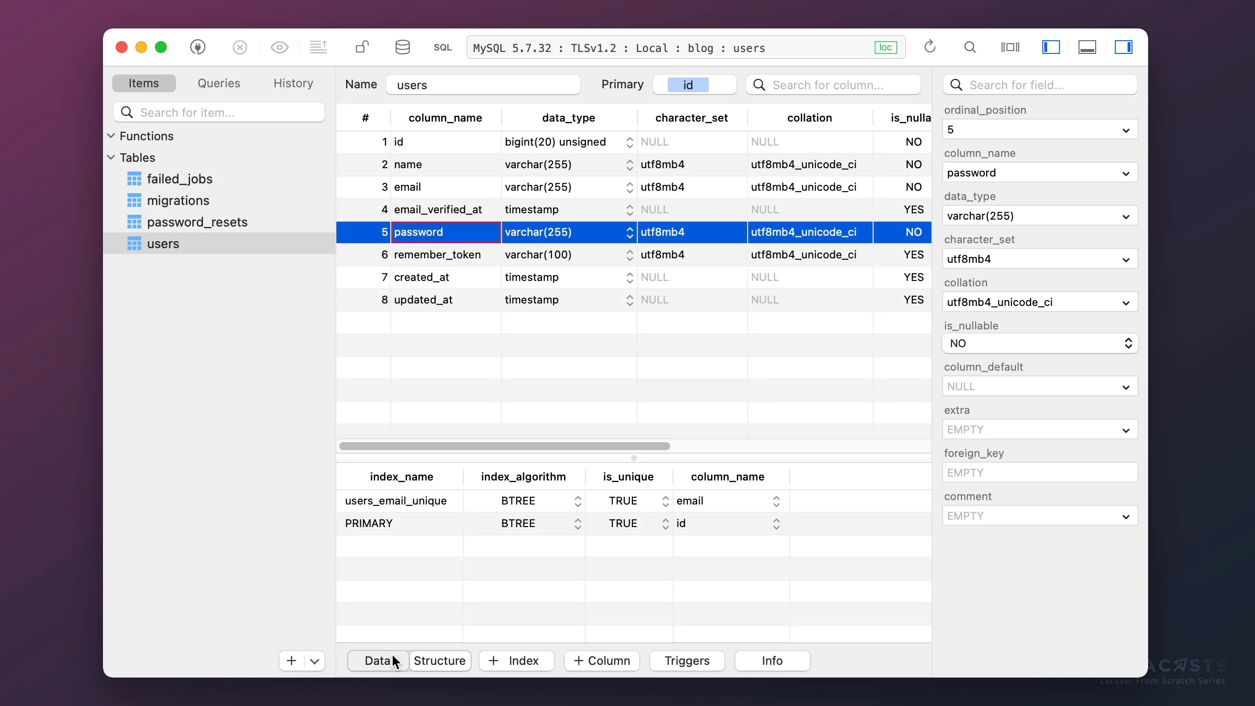The width and height of the screenshot is (1255, 706).
Task: Click the circled X disconnect icon
Action: click(240, 47)
